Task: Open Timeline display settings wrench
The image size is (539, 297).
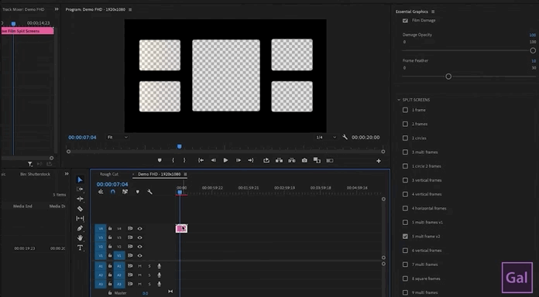Action: click(150, 192)
